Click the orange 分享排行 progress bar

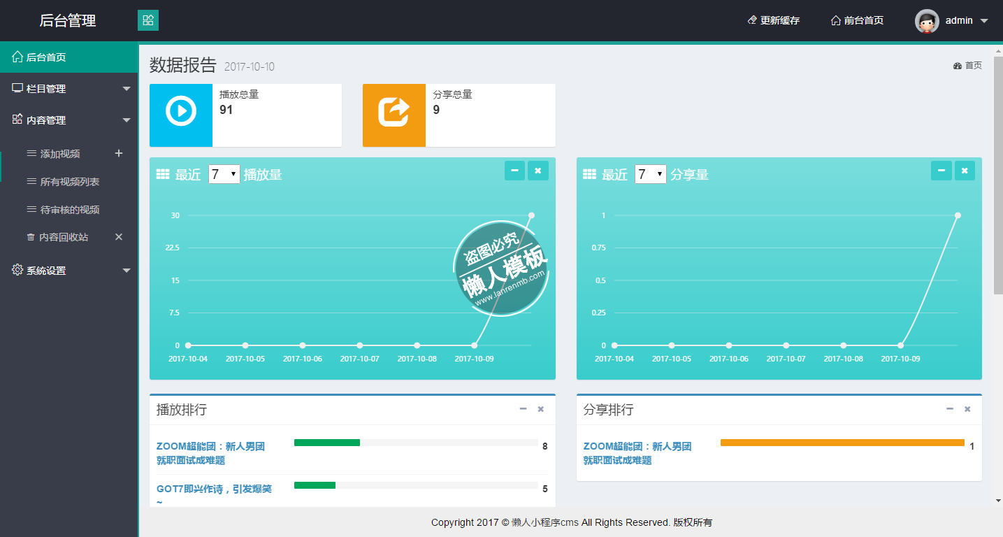pos(842,443)
